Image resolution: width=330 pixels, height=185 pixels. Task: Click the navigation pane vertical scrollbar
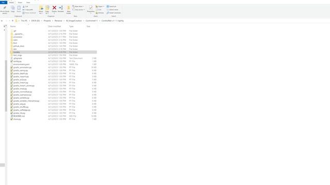click(x=6, y=86)
